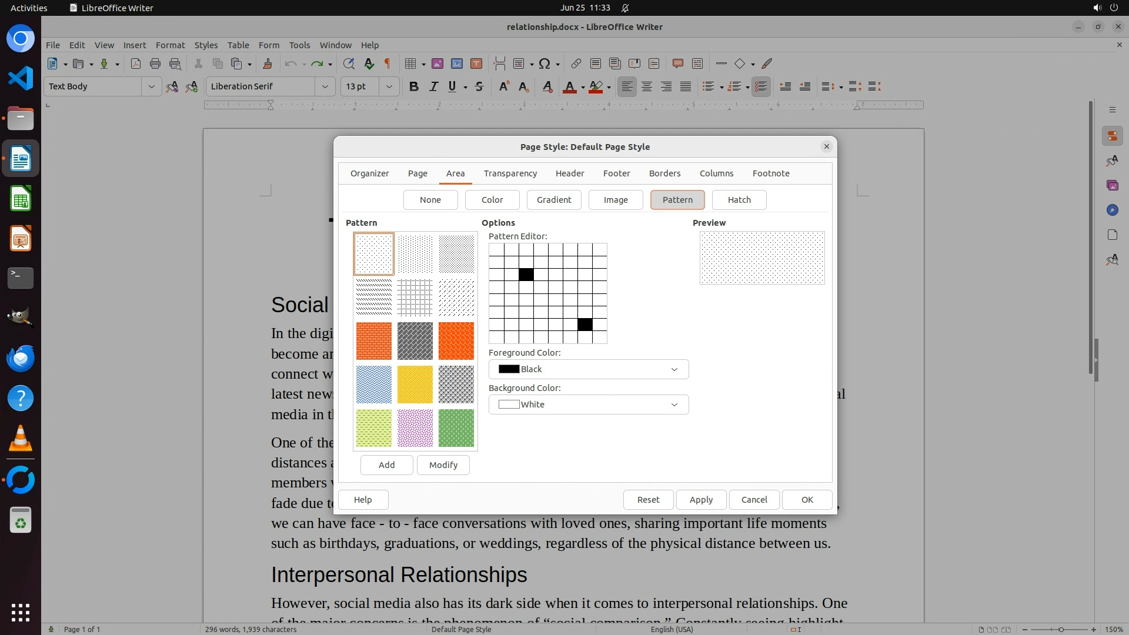Toggle the Pattern fill type button

(x=677, y=200)
